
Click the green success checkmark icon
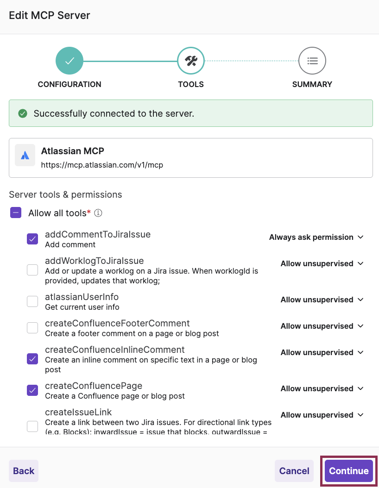[23, 113]
